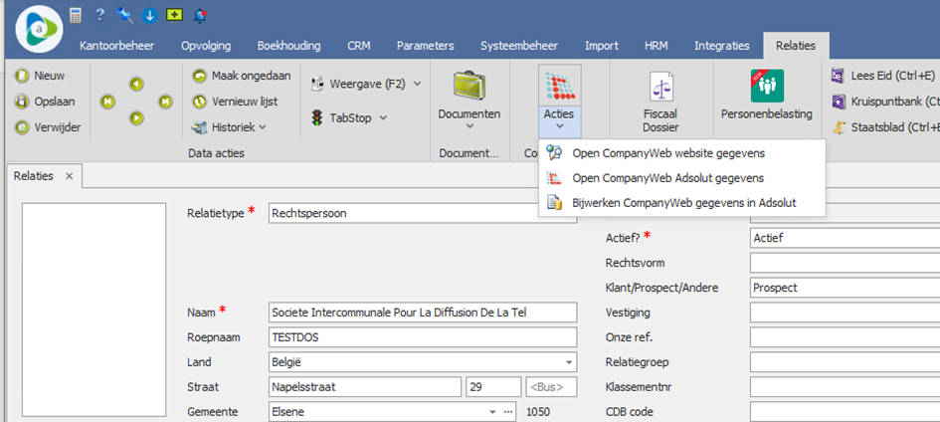Click the blue download arrow icon
The height and width of the screenshot is (422, 940).
coord(149,16)
